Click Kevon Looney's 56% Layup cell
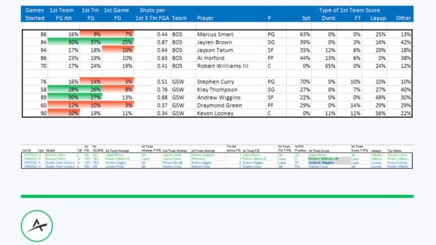The height and width of the screenshot is (245, 436). pyautogui.click(x=380, y=113)
